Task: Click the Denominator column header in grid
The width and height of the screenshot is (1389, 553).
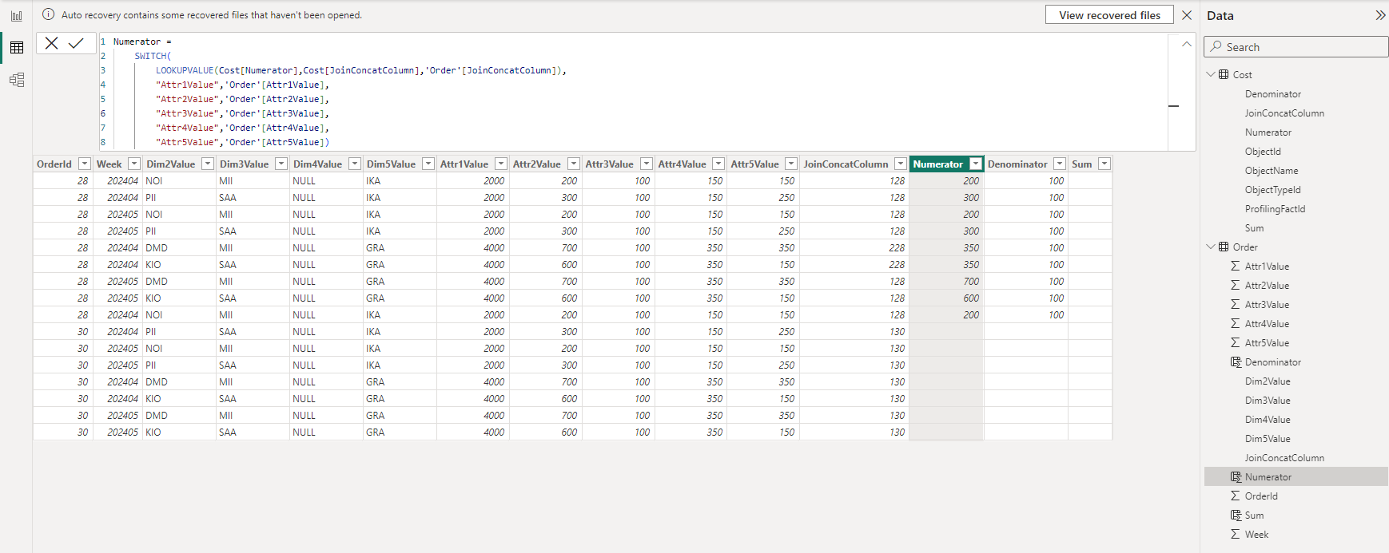Action: (1017, 164)
